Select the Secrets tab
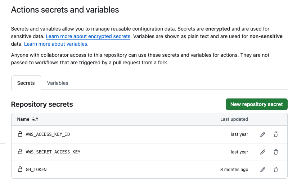The image size is (288, 184). coord(26,83)
